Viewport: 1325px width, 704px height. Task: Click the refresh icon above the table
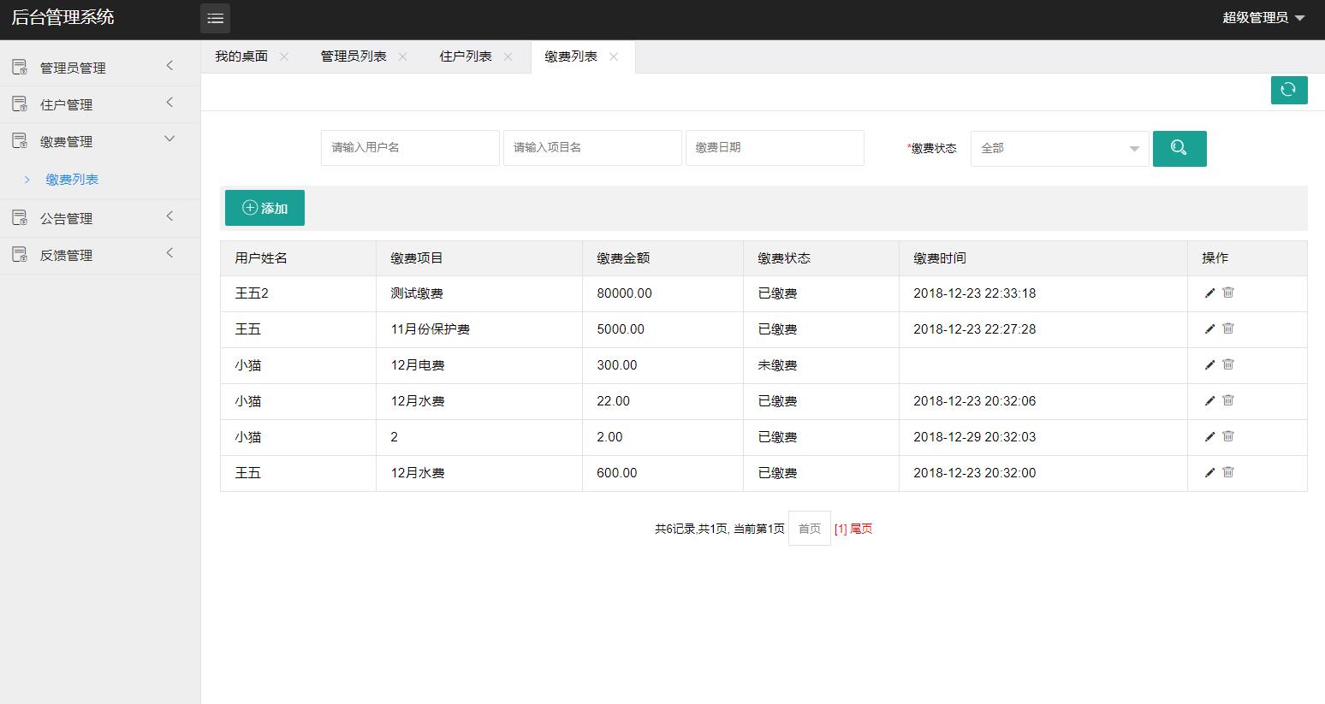[x=1289, y=90]
